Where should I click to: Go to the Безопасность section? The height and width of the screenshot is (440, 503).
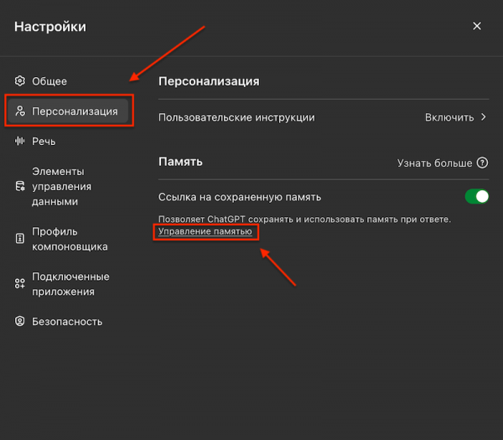click(x=67, y=321)
